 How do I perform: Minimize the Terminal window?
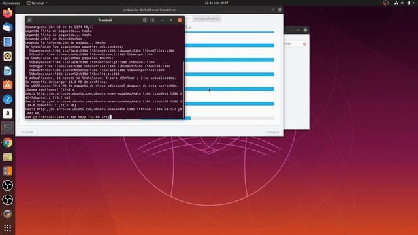point(163,20)
